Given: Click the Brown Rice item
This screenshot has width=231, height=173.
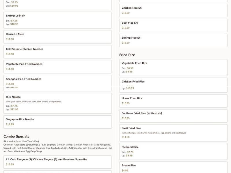Looking at the screenshot, I should [173, 168].
